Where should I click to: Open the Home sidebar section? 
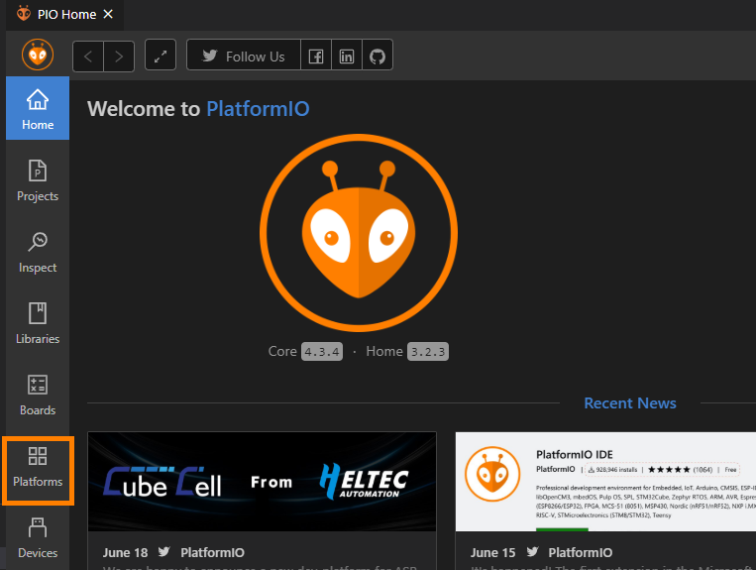(x=38, y=108)
